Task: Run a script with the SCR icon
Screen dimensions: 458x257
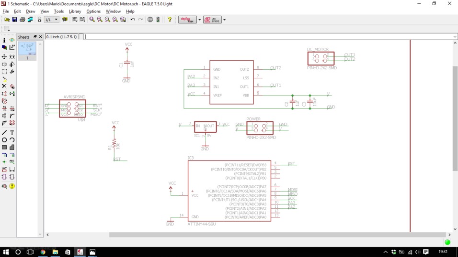Action: click(75, 20)
